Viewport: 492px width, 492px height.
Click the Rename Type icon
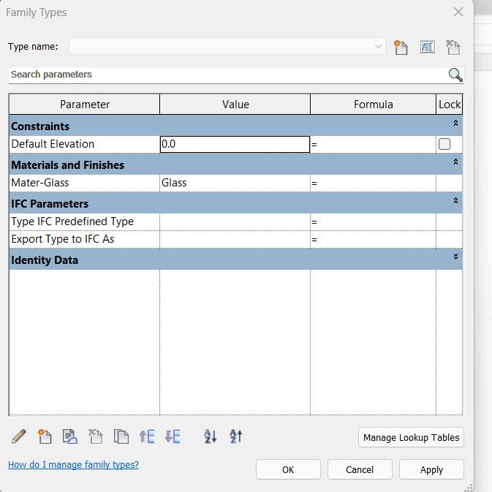click(428, 48)
